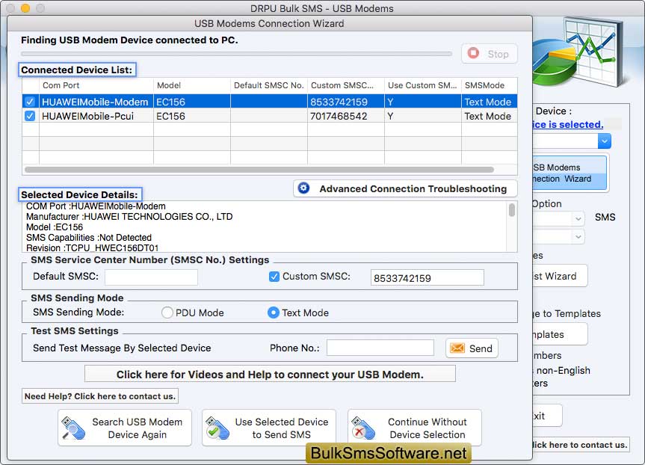Screen dimensions: 645x465
Task: Select the HUAWEIMobile-Modem device name
Action: [x=95, y=102]
